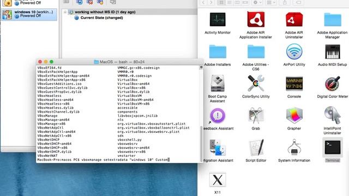Launch Migration Assistant
Image resolution: width=349 pixels, height=196 pixels.
pos(218,148)
